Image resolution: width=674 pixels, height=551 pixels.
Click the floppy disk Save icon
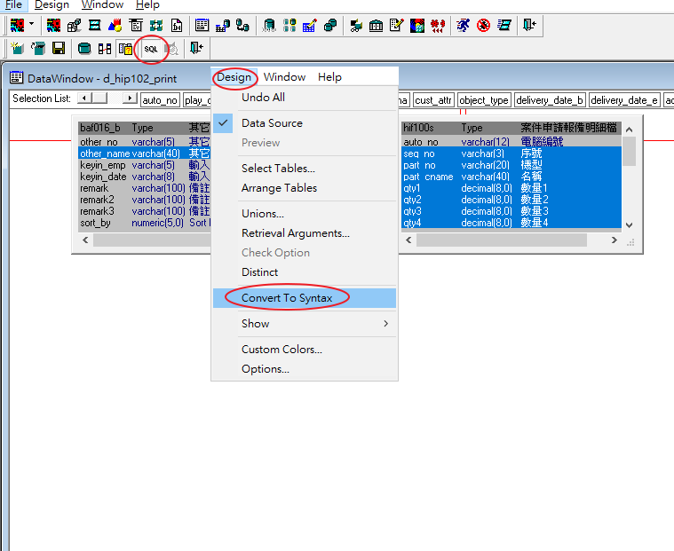coord(59,48)
